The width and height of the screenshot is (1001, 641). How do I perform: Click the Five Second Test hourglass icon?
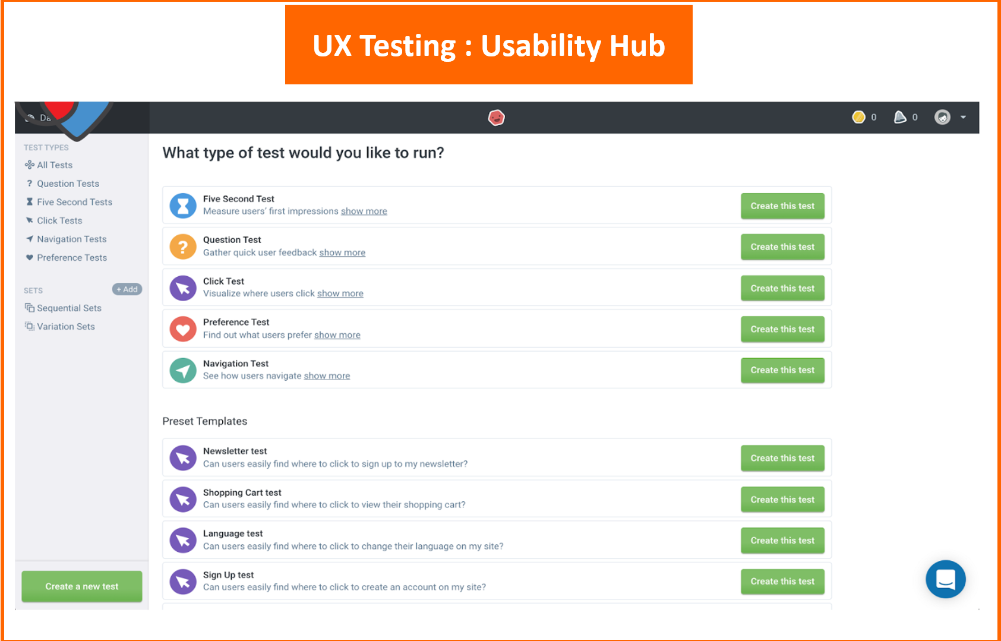click(183, 206)
